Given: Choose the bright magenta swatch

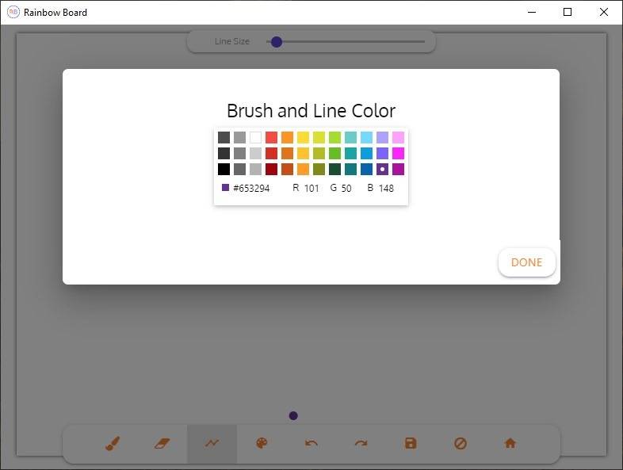Looking at the screenshot, I should pyautogui.click(x=398, y=153).
